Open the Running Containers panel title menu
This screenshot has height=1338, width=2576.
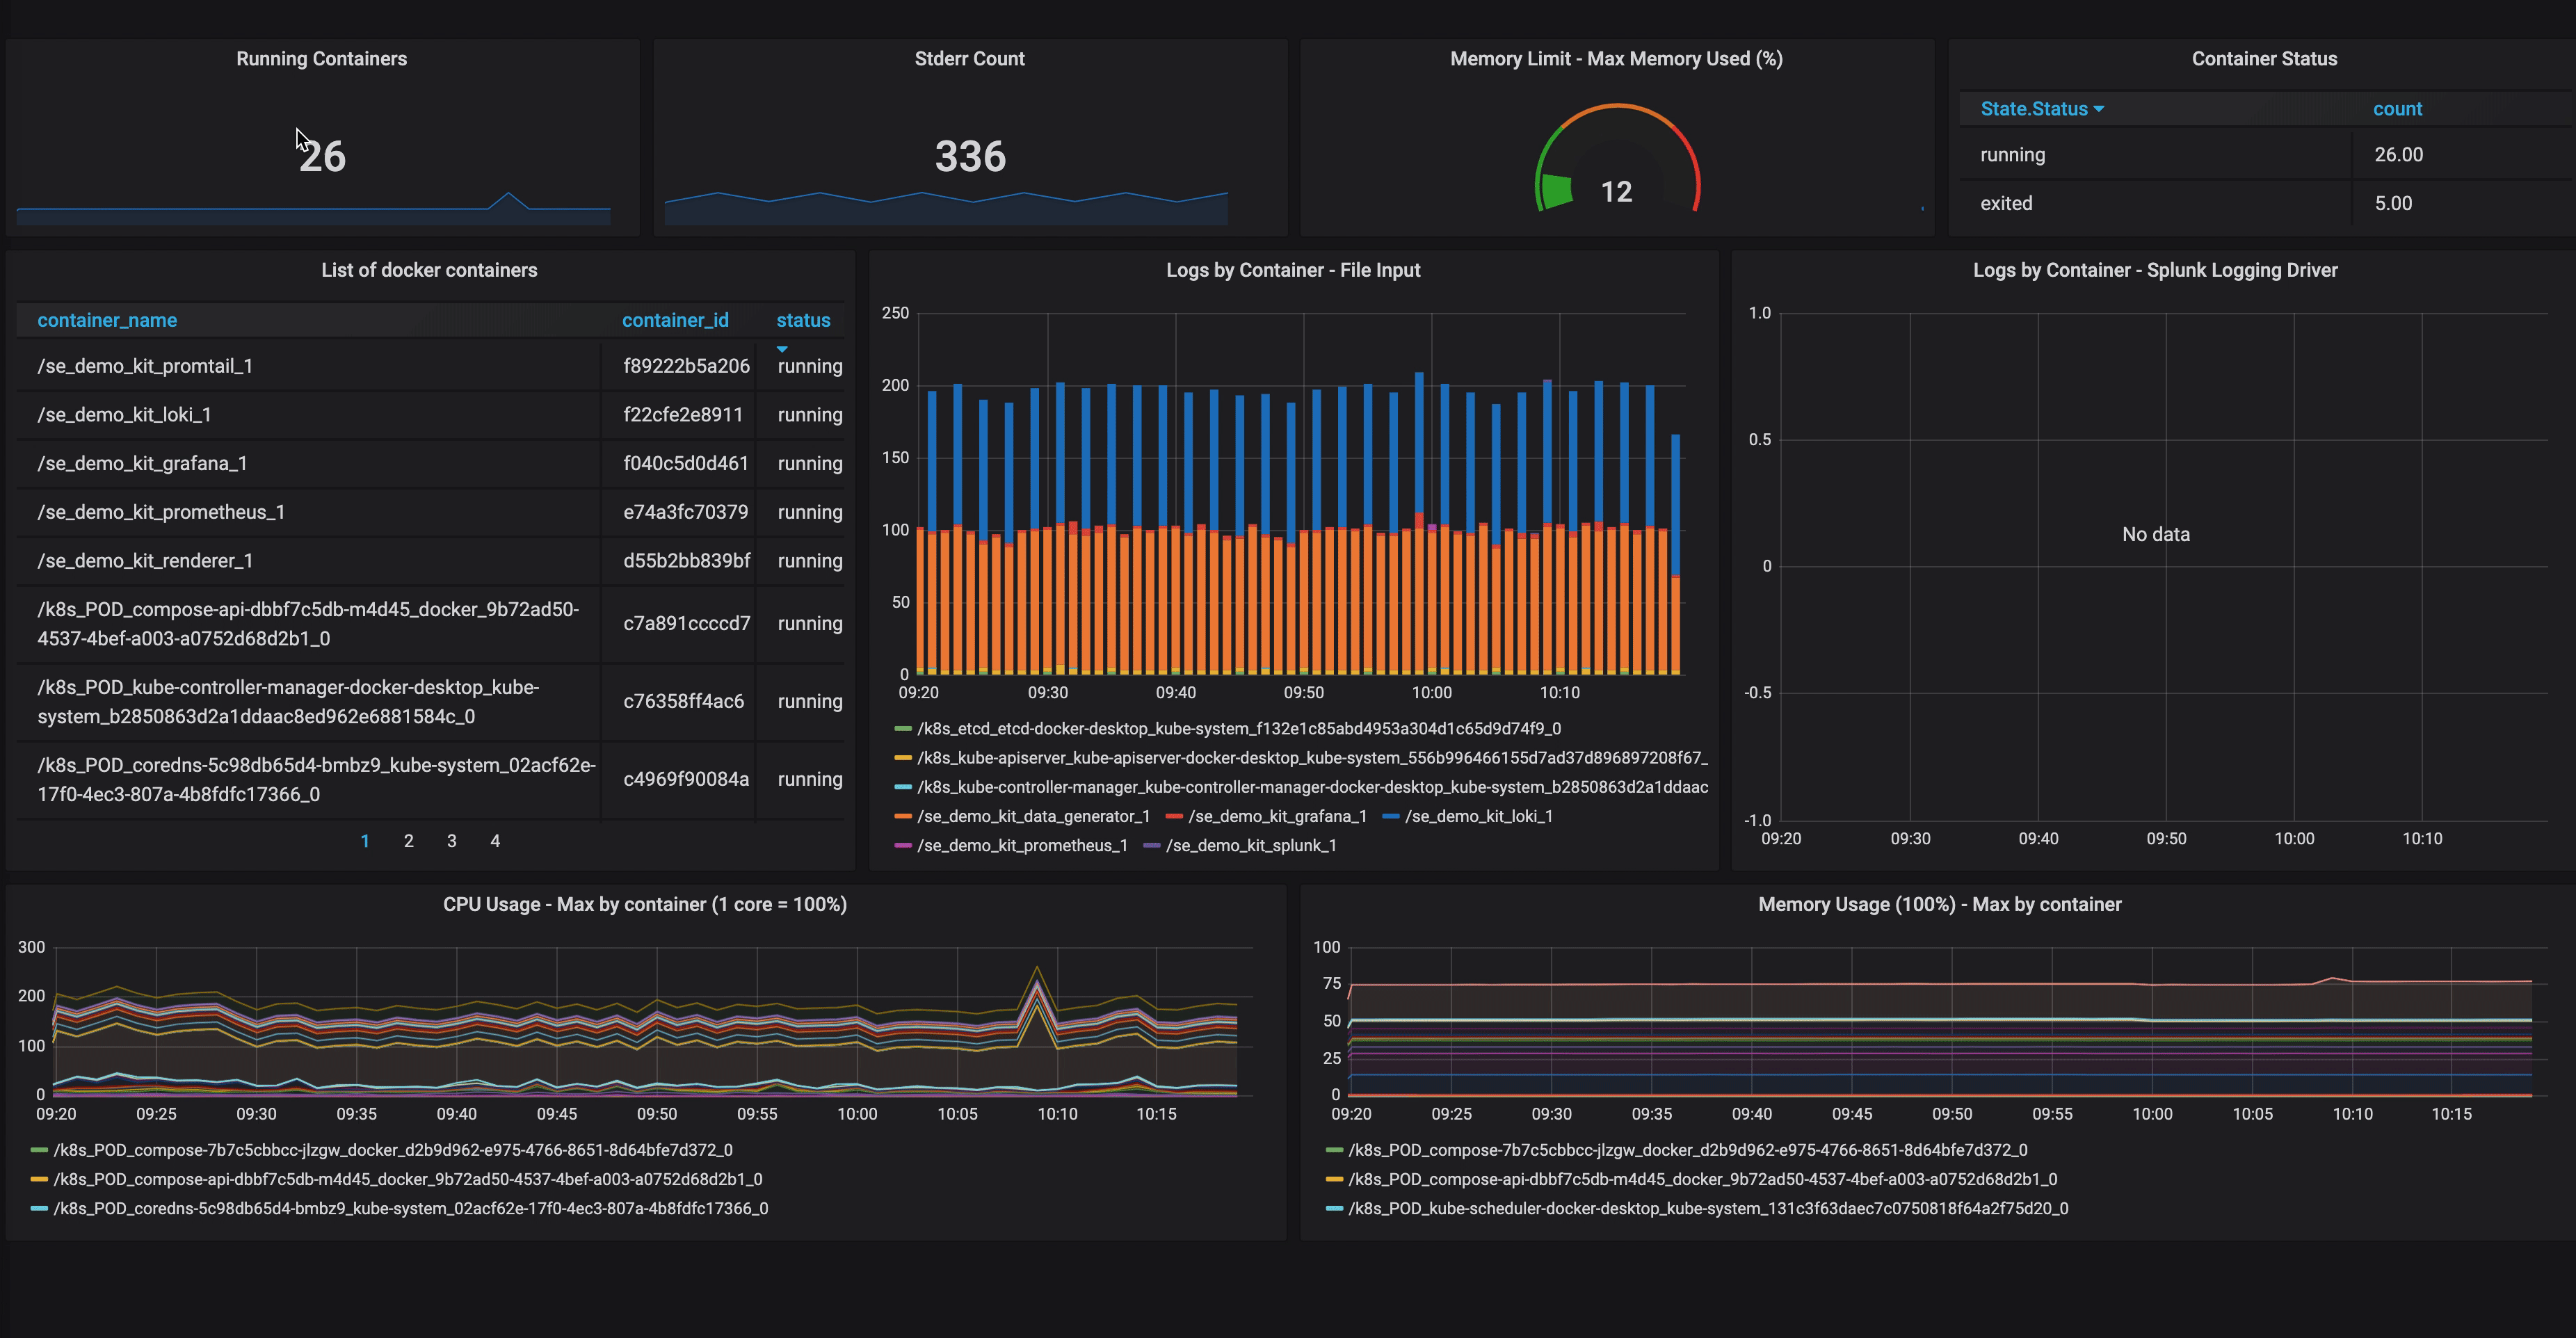[x=321, y=59]
